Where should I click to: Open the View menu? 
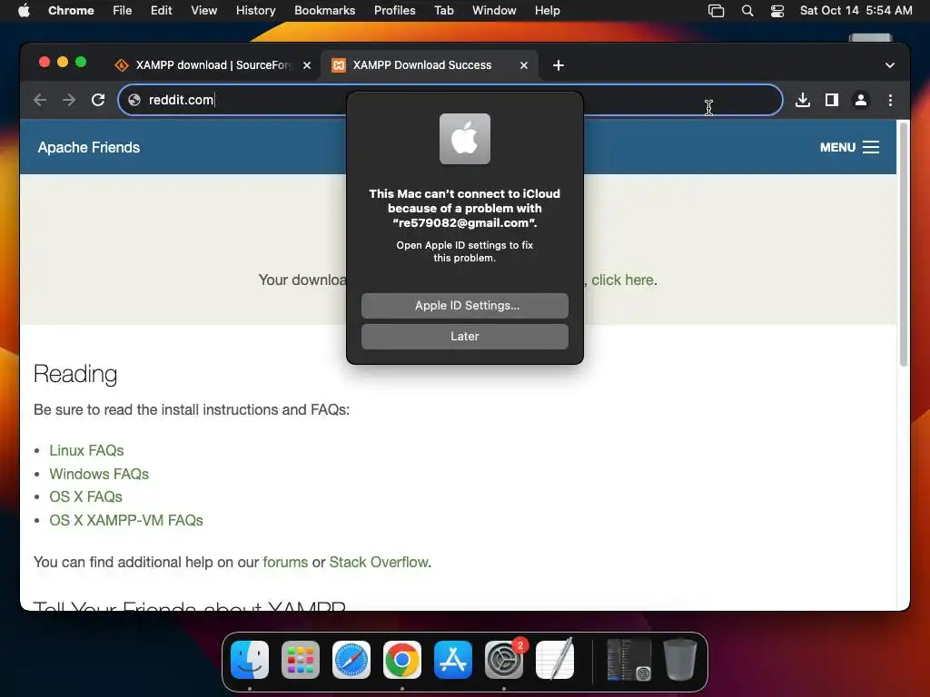pyautogui.click(x=203, y=11)
